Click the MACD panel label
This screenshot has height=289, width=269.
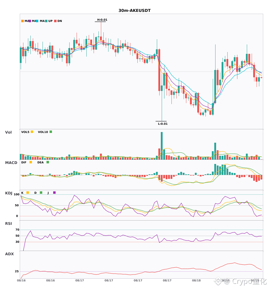point(11,163)
